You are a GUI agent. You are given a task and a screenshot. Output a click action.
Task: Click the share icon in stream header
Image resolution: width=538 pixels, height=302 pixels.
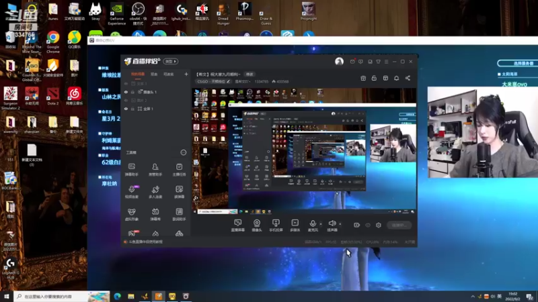pos(408,78)
